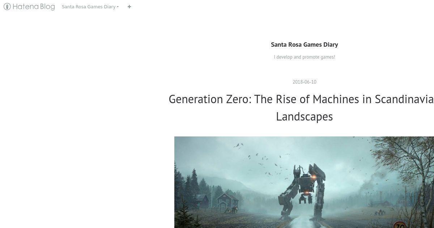Open the Santa Rosa Games Diary dropdown

pyautogui.click(x=90, y=7)
